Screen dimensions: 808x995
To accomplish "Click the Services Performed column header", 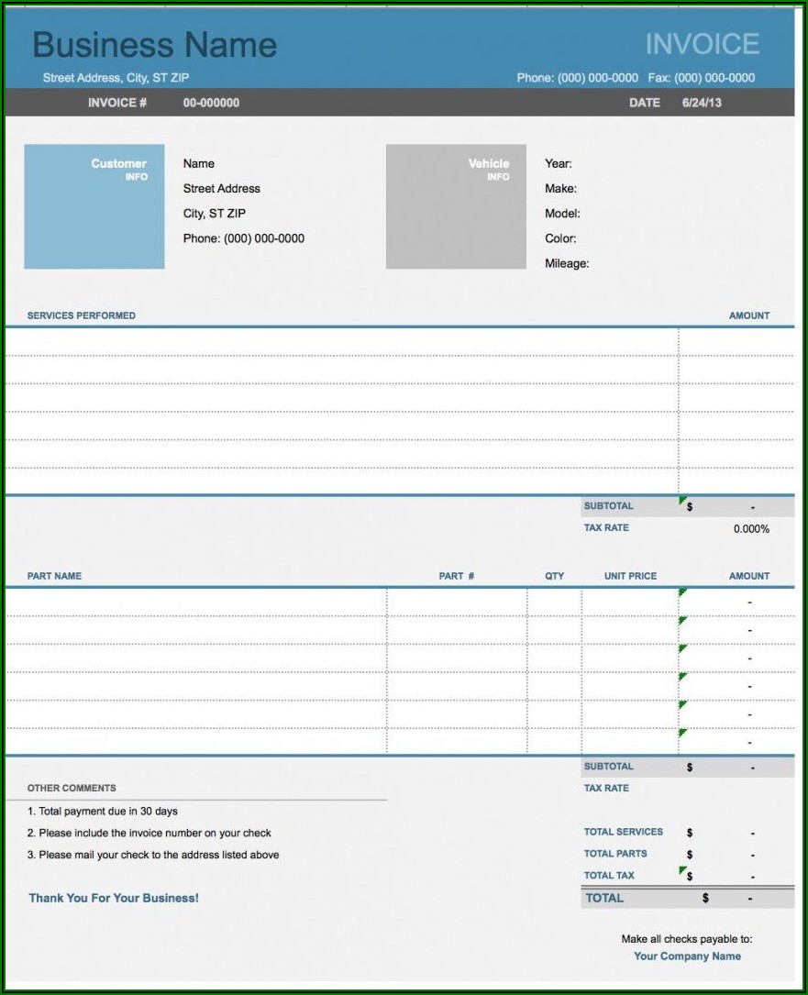I will tap(81, 315).
